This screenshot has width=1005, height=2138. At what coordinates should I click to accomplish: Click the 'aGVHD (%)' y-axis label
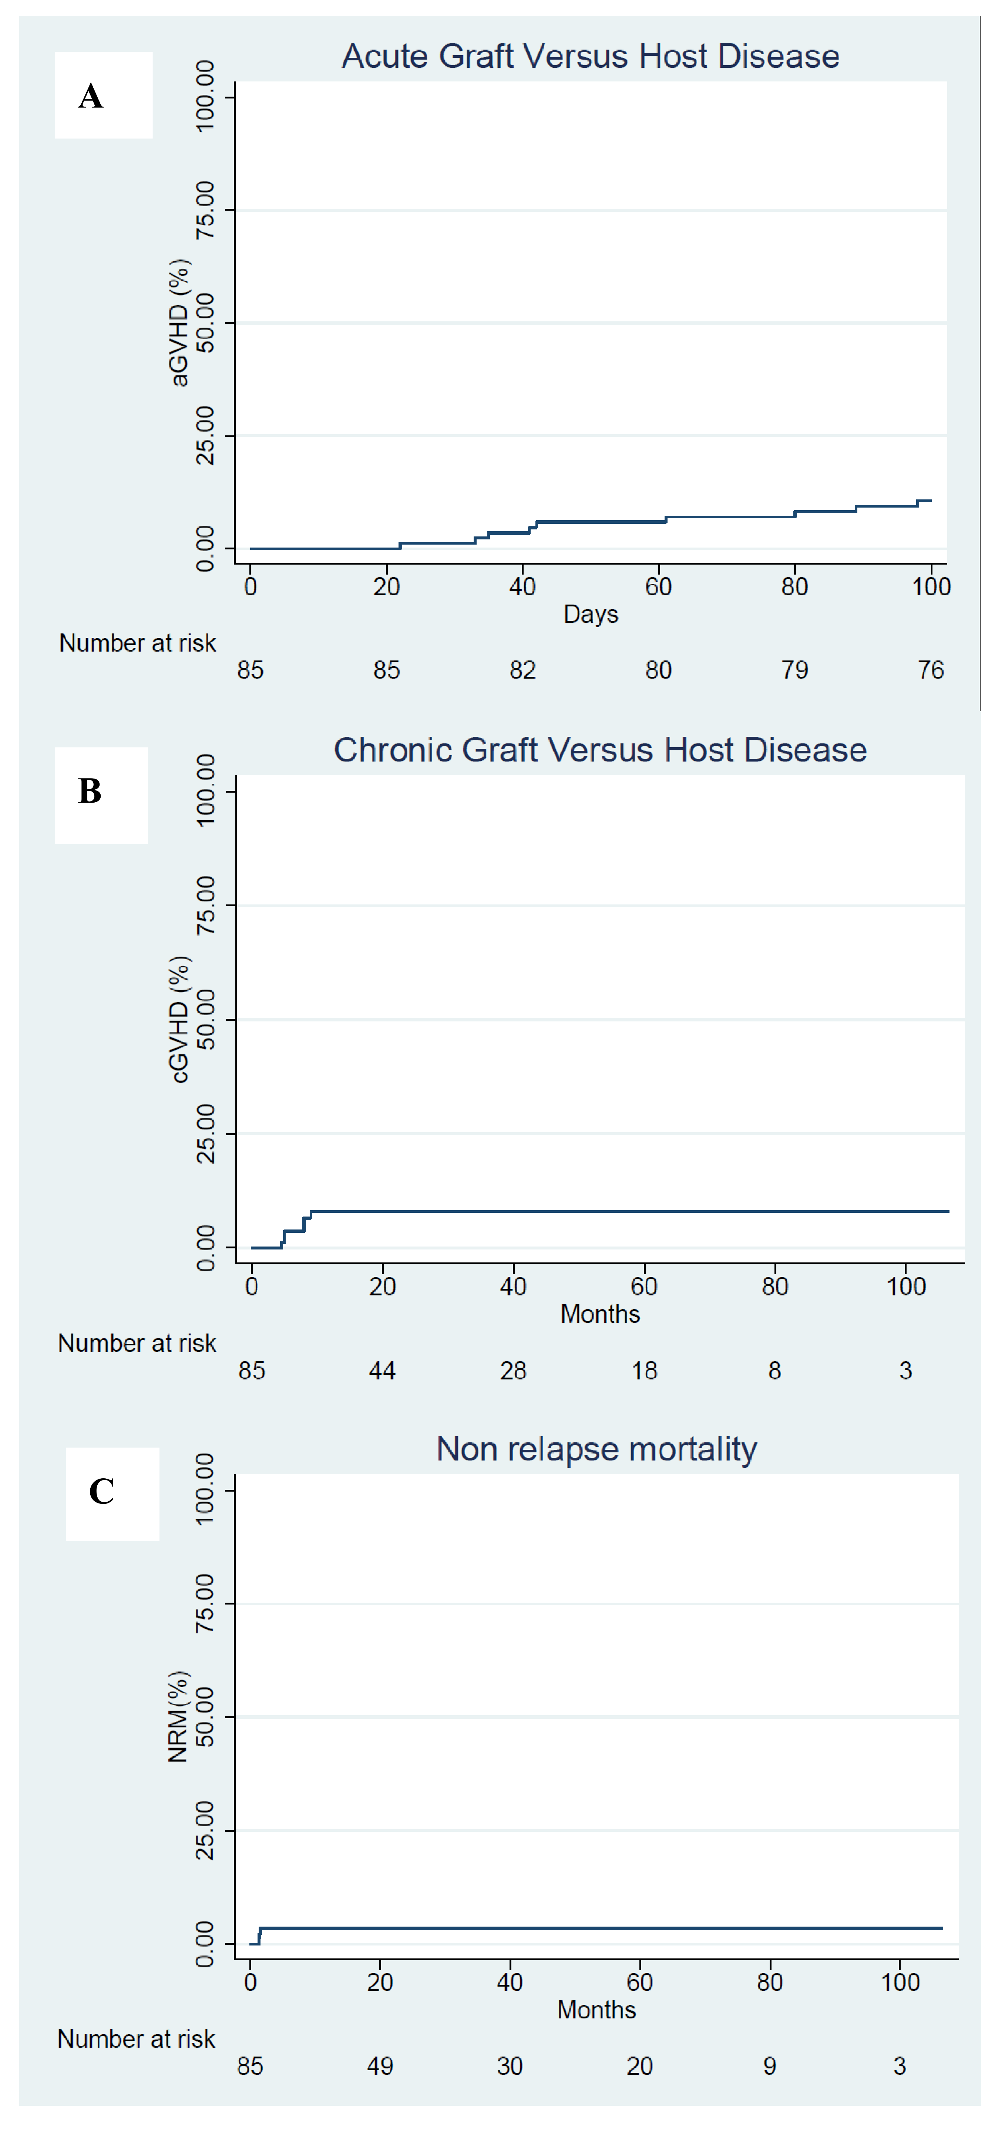pos(178,323)
